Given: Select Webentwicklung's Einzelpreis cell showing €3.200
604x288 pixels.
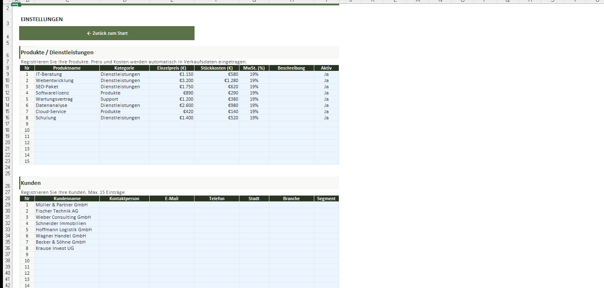Looking at the screenshot, I should [x=172, y=80].
